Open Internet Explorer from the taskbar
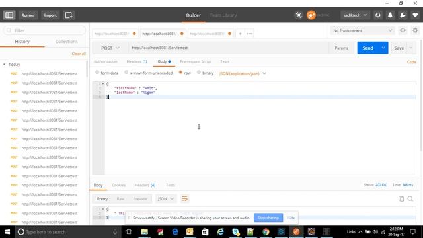 pos(220,232)
